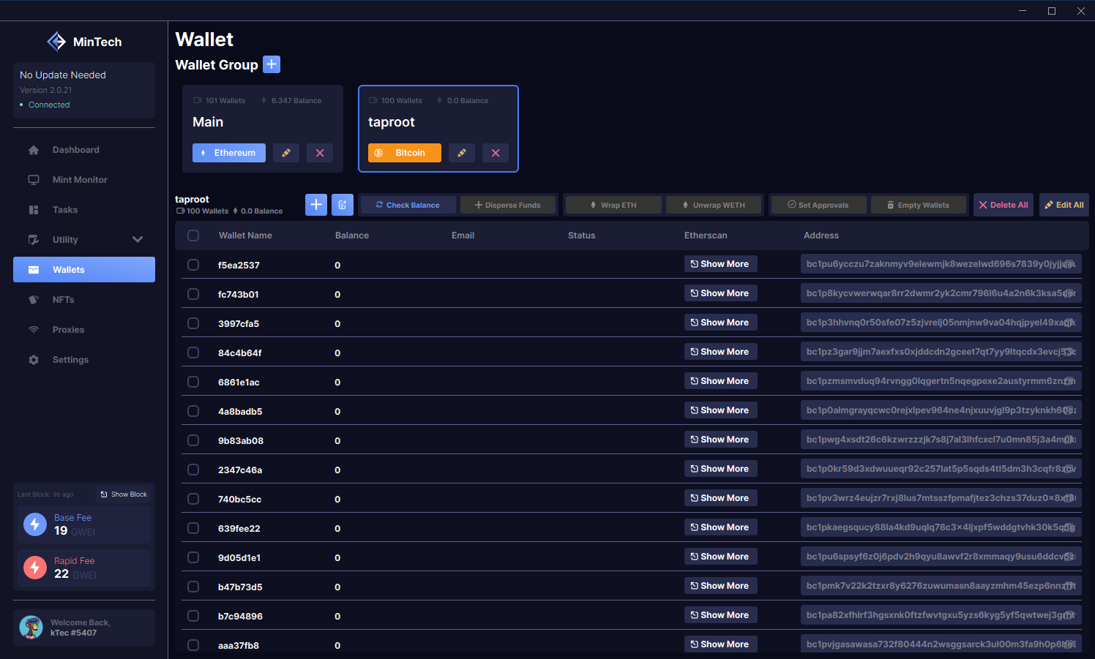
Task: Edit the Main wallet group pencil icon
Action: pyautogui.click(x=286, y=153)
